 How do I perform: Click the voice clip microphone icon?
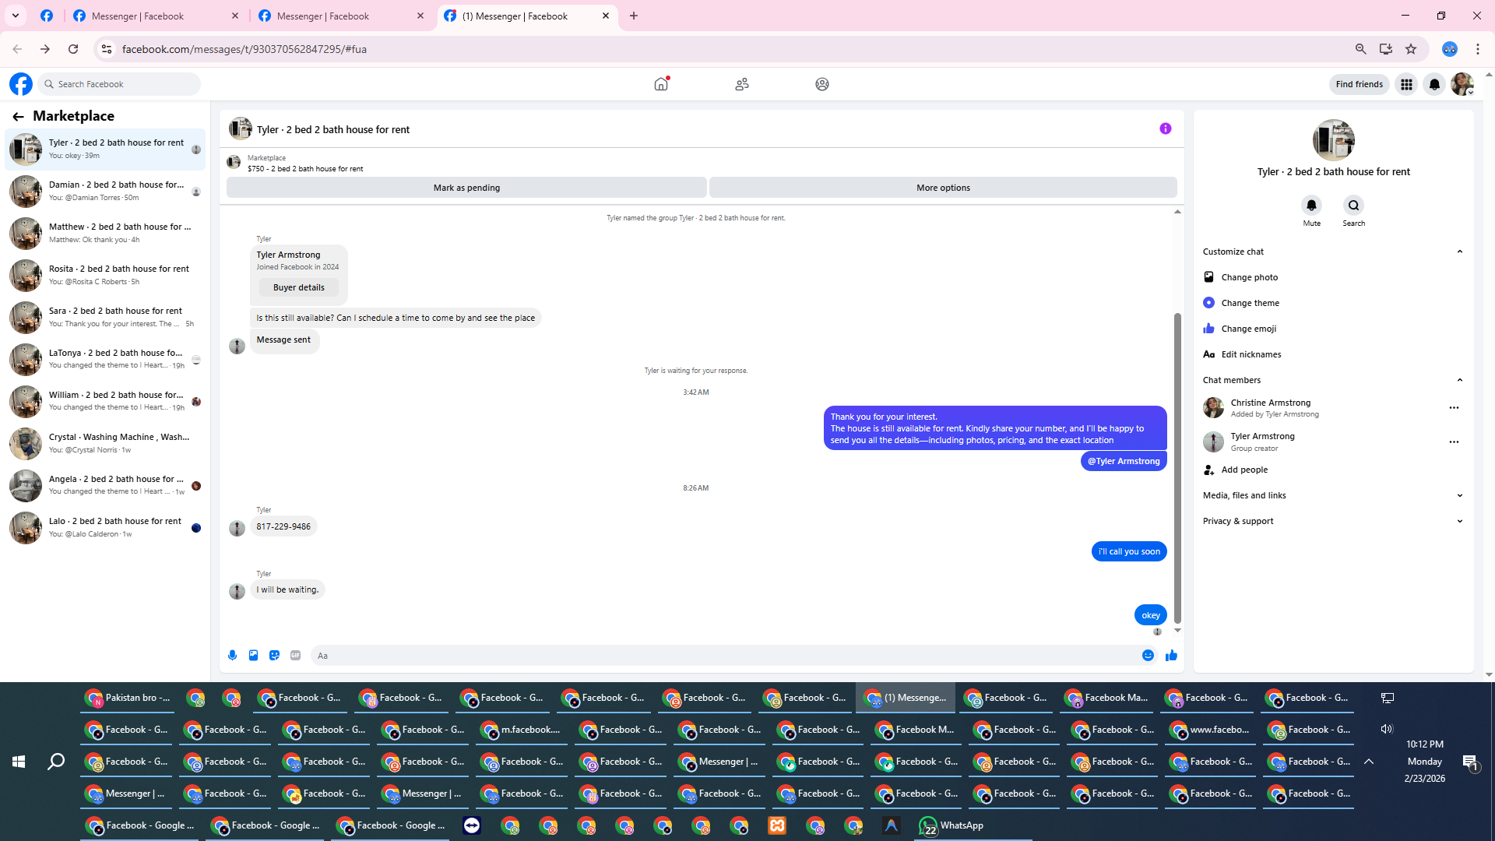232,656
